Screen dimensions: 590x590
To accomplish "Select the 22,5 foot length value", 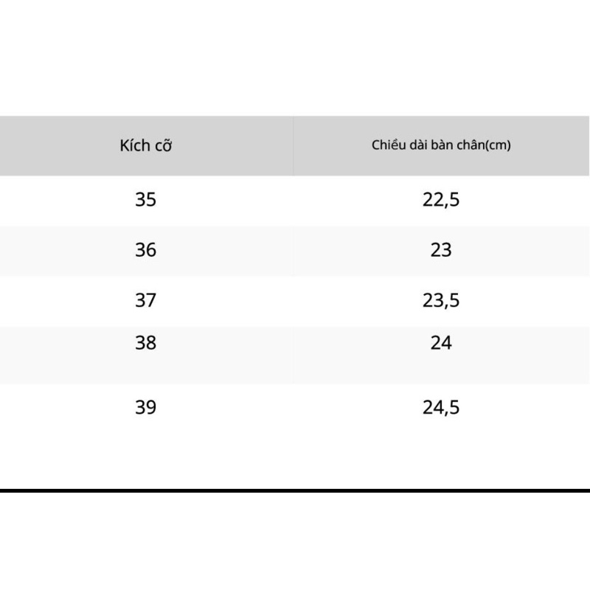I will pyautogui.click(x=441, y=199).
